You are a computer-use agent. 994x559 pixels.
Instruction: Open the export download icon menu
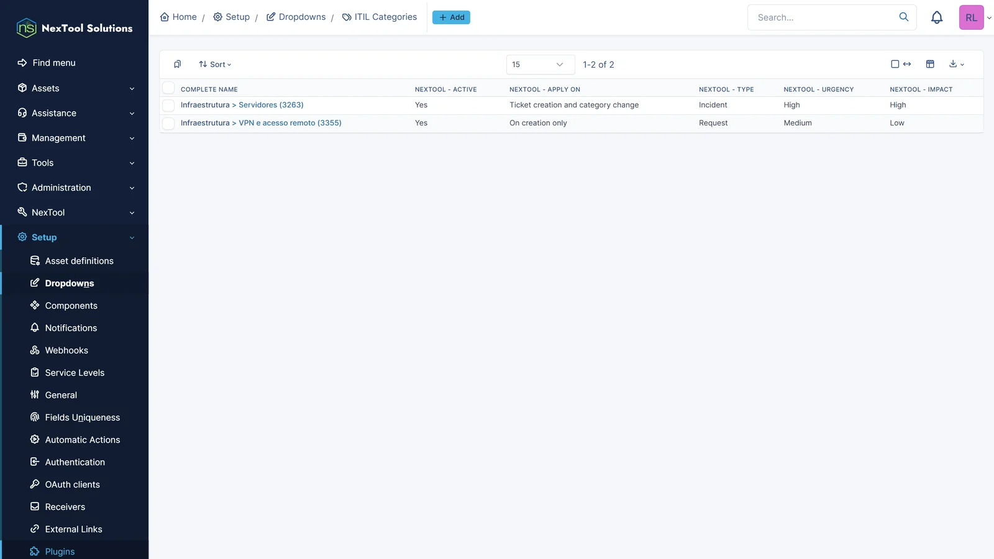pos(957,64)
